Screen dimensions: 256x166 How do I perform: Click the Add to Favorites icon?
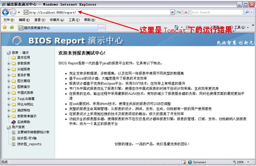click(x=12, y=27)
